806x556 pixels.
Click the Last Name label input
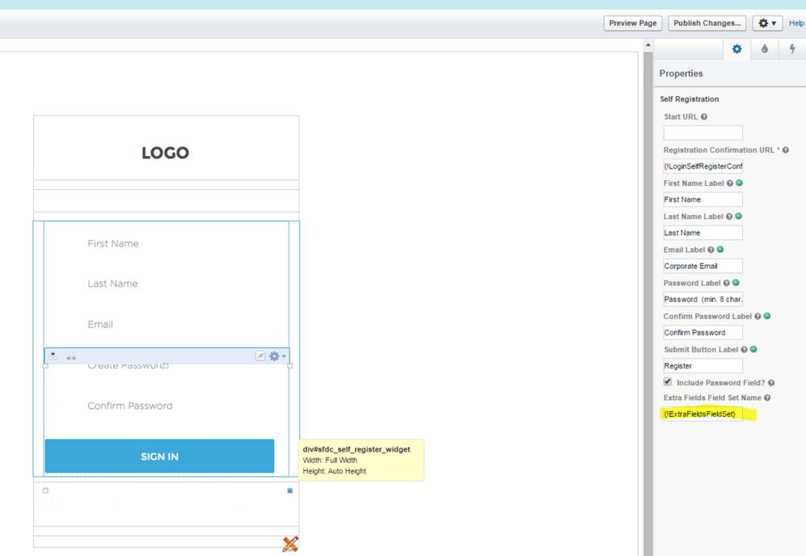[703, 233]
